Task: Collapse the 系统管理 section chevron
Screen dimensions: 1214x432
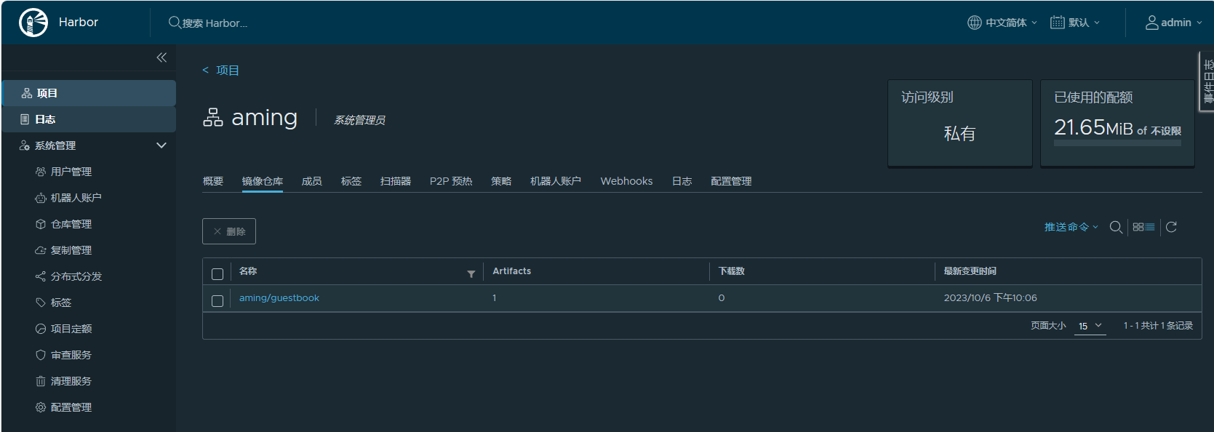Action: [x=161, y=145]
